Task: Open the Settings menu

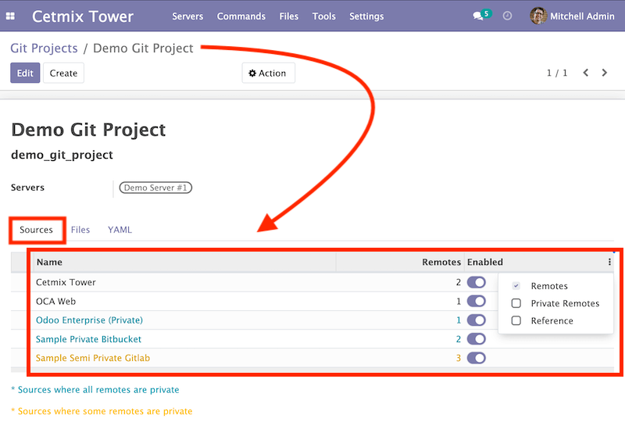Action: pos(366,16)
